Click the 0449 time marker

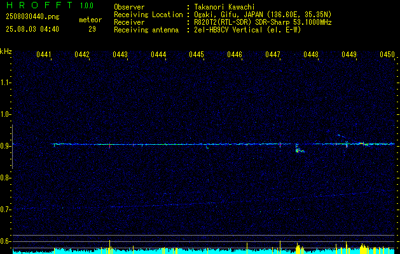click(x=349, y=54)
